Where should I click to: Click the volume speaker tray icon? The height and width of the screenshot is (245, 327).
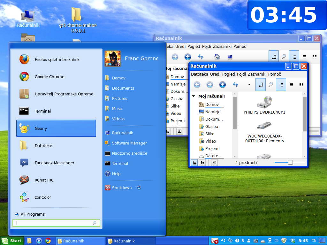277,241
